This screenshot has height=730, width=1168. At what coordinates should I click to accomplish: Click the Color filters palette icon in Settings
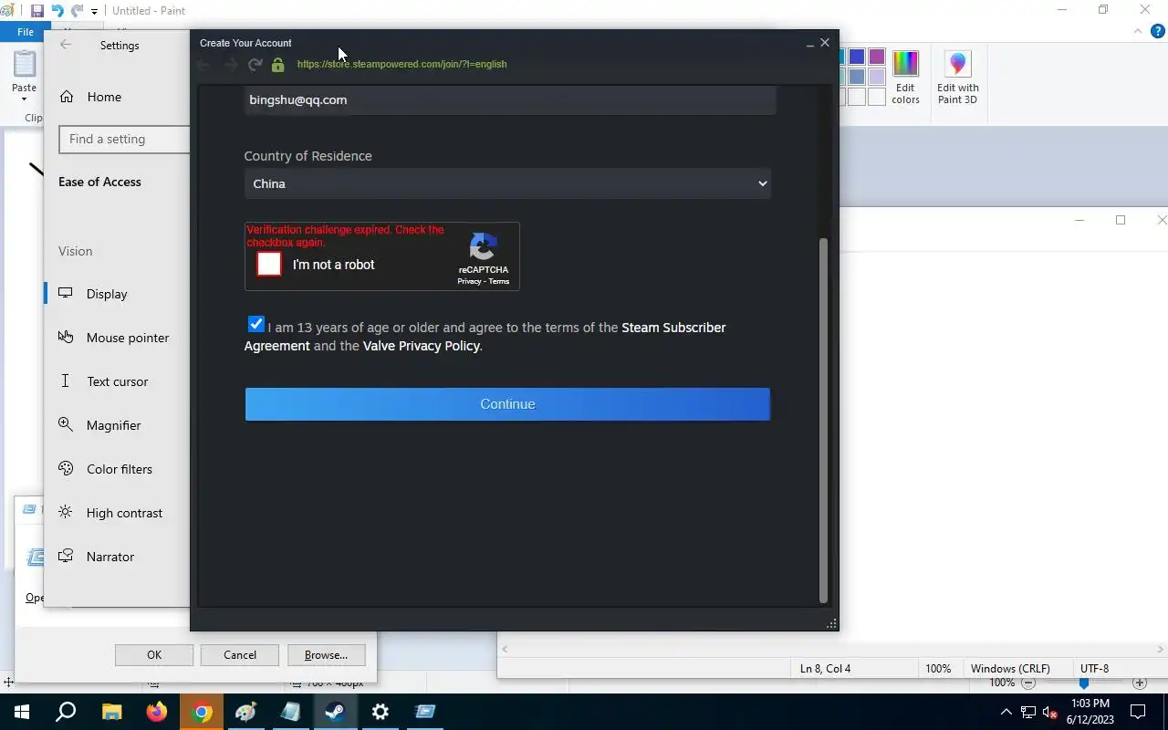click(x=66, y=468)
